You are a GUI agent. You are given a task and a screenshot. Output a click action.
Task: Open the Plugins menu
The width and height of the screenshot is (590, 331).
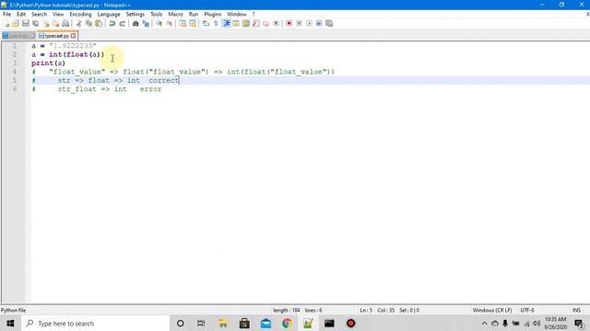[213, 15]
